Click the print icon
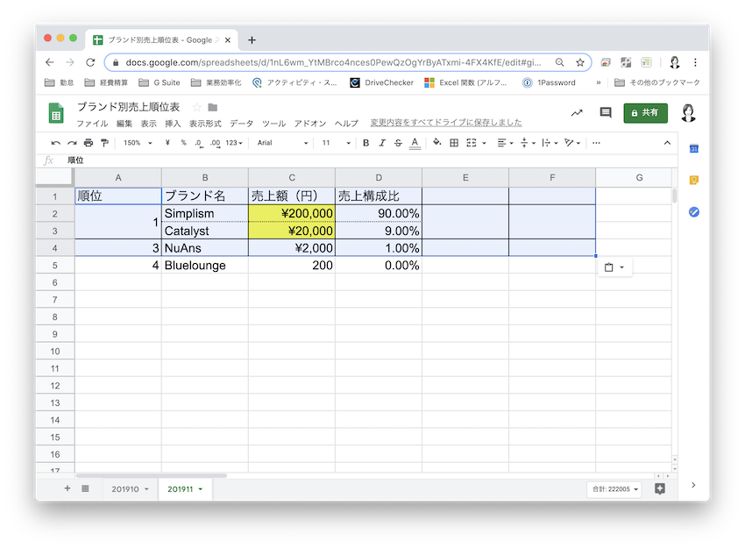 click(x=89, y=143)
